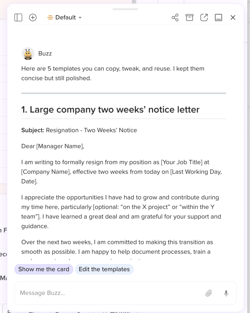This screenshot has height=313, width=250.
Task: Archive this chat using the box icon
Action: (190, 18)
